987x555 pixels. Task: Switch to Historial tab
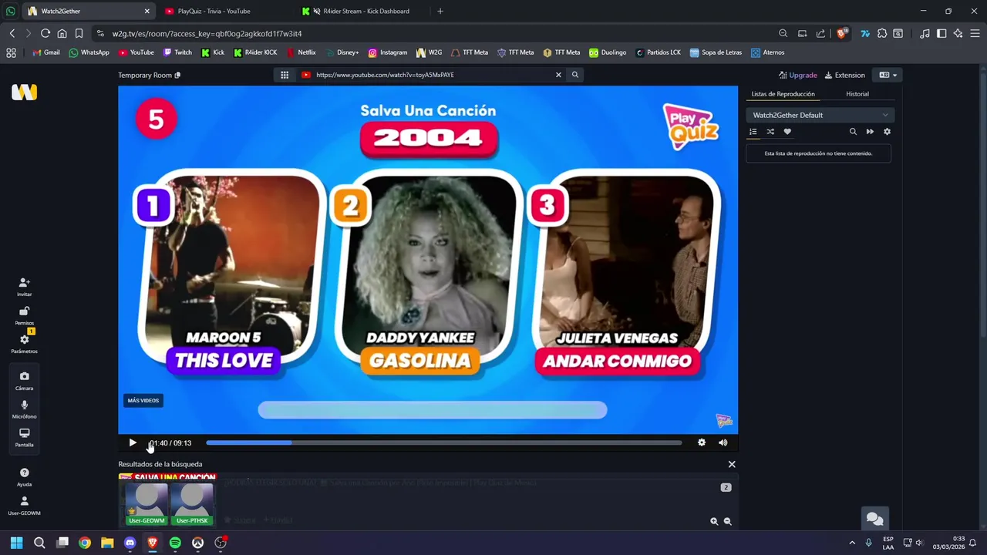[x=857, y=94]
